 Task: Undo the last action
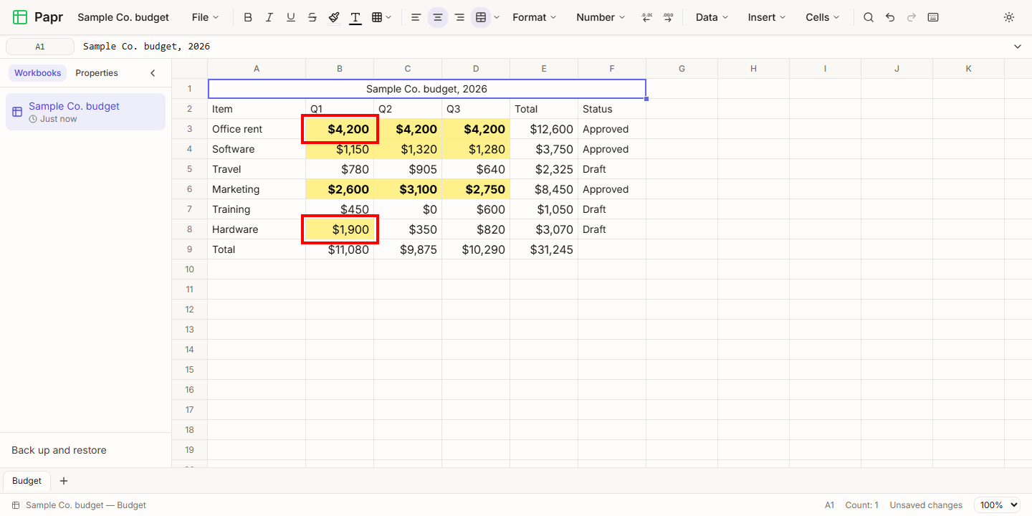click(x=890, y=17)
